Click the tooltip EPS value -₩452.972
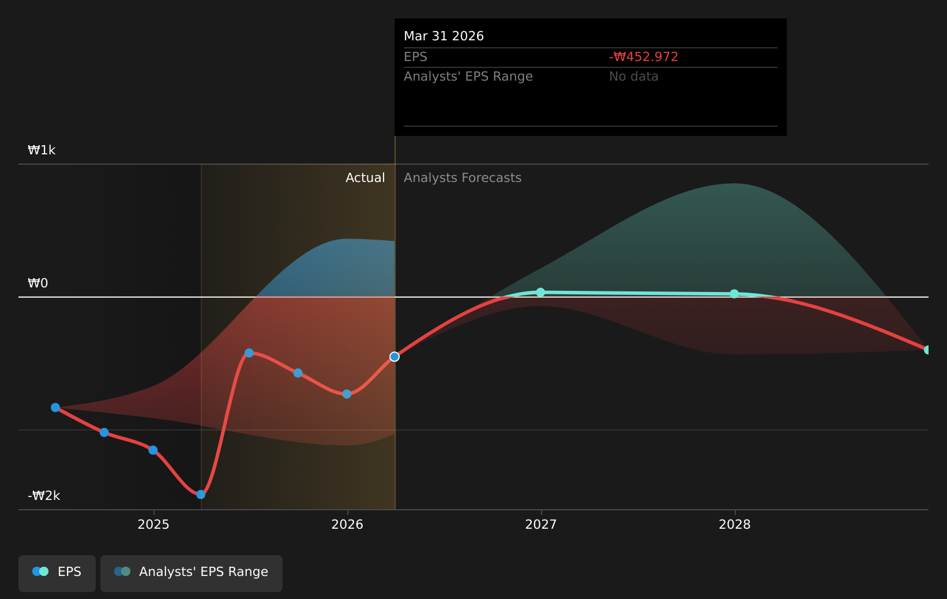The width and height of the screenshot is (947, 599). [644, 57]
